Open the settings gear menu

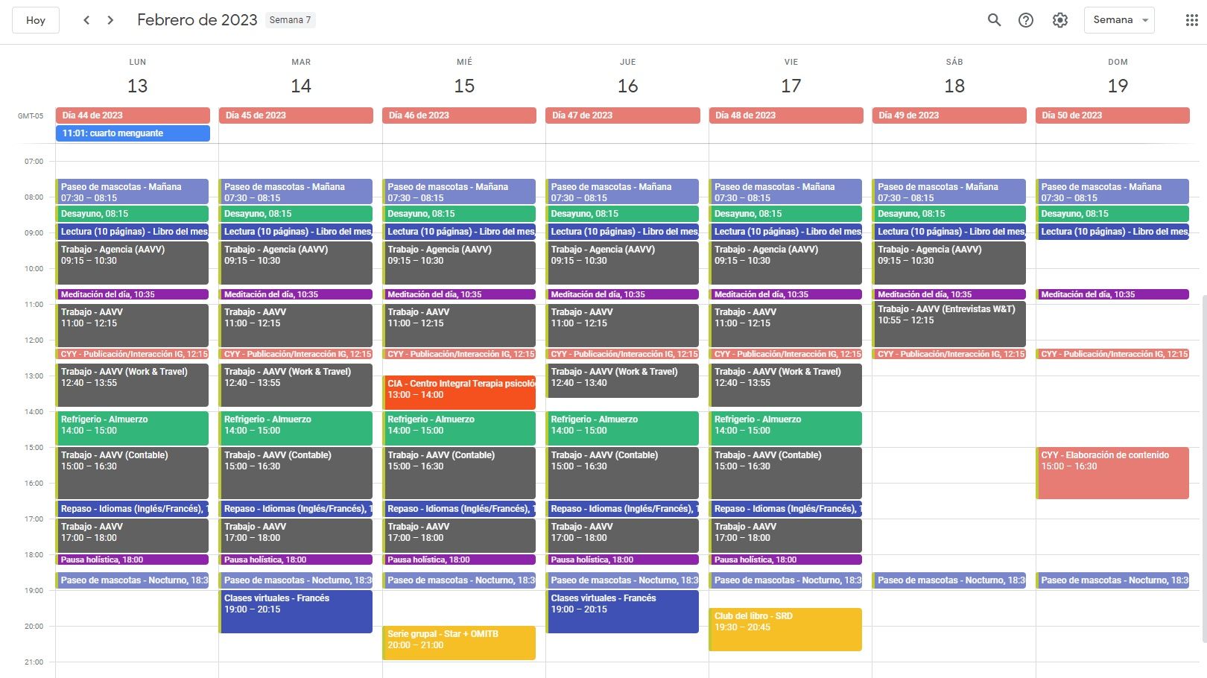(1060, 20)
